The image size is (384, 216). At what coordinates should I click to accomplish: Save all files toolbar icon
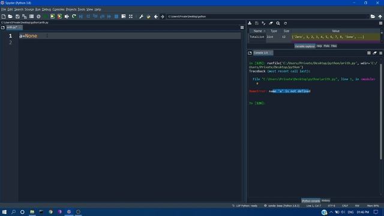pyautogui.click(x=25, y=16)
